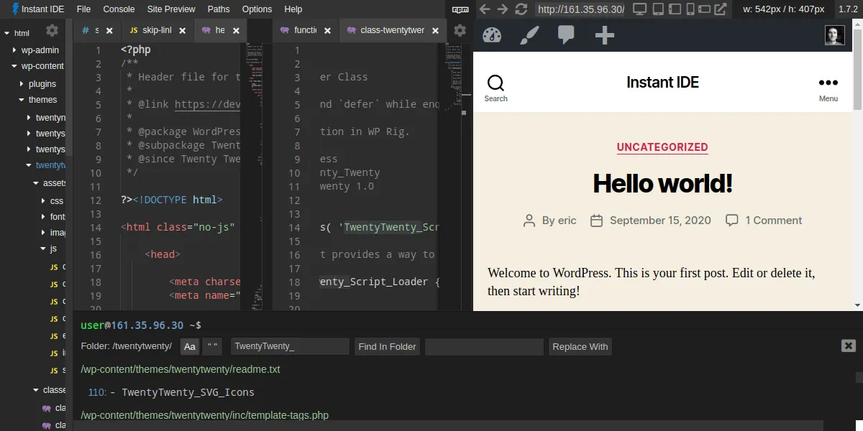Collapse the classes folder in tree
The height and width of the screenshot is (431, 863).
click(x=36, y=390)
